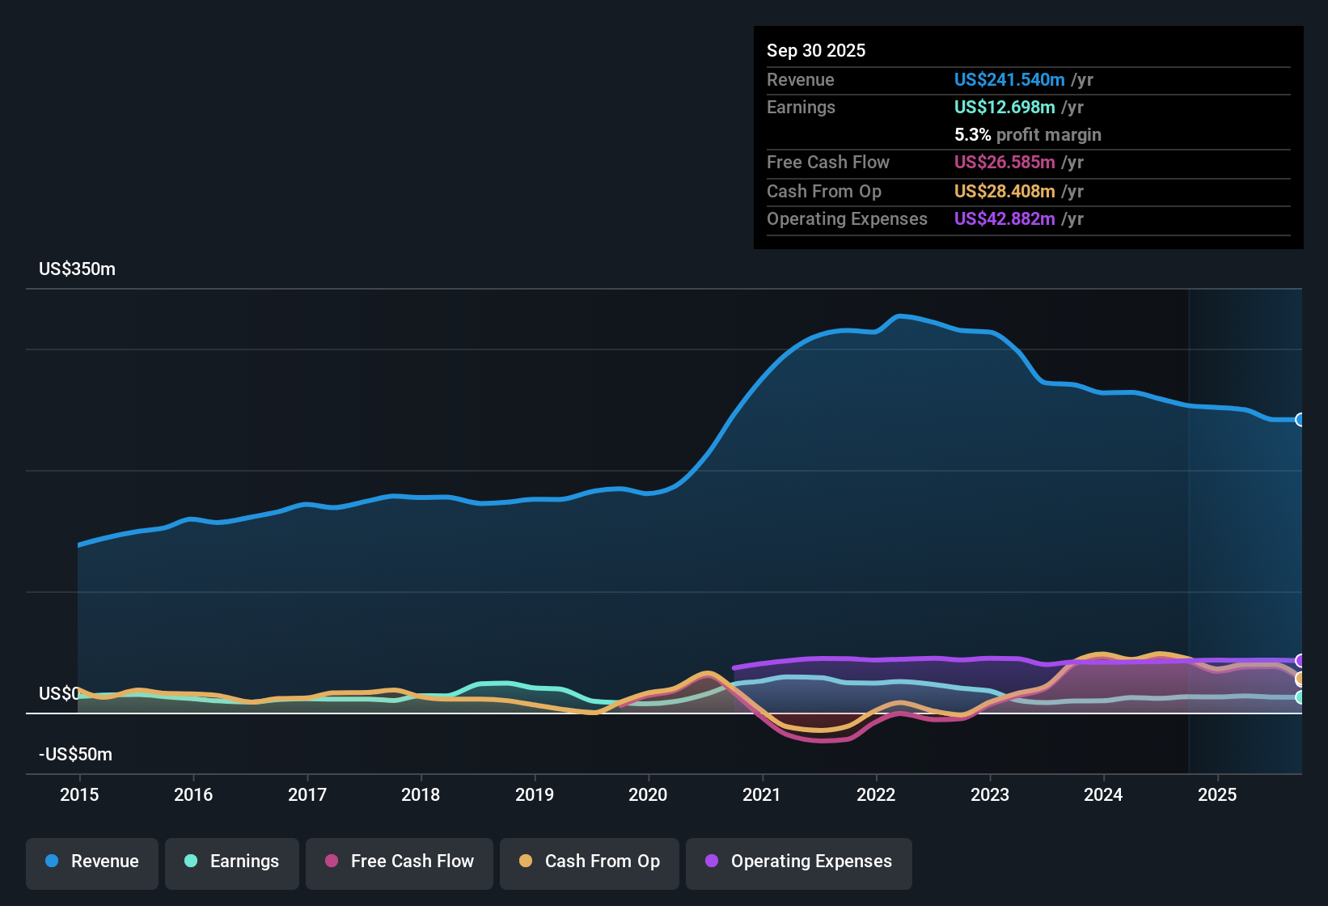The image size is (1328, 906).
Task: Toggle the Revenue series legend button
Action: (92, 862)
